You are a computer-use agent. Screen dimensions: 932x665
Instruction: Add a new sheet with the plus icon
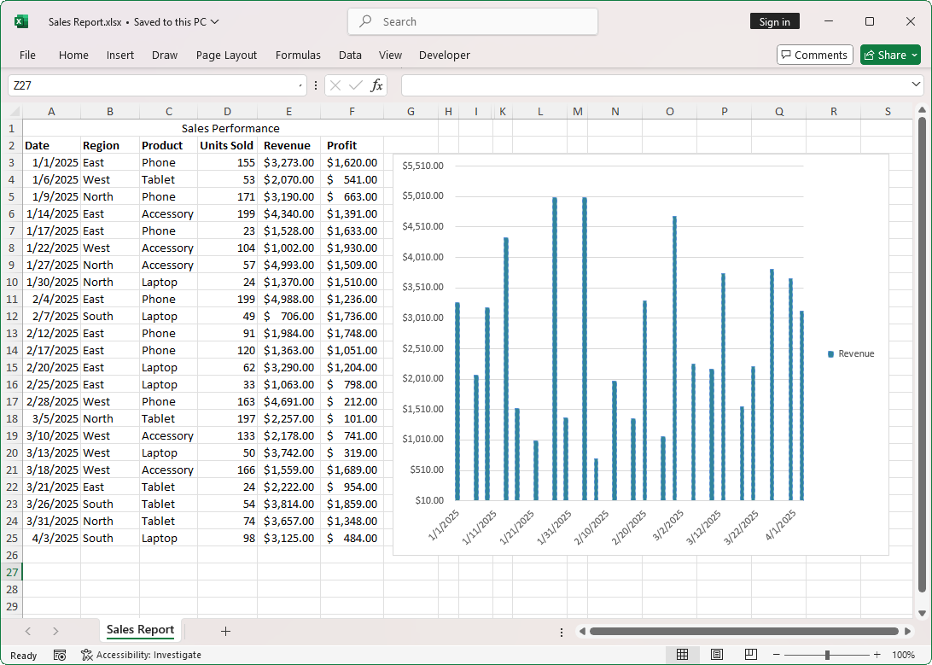(x=225, y=631)
